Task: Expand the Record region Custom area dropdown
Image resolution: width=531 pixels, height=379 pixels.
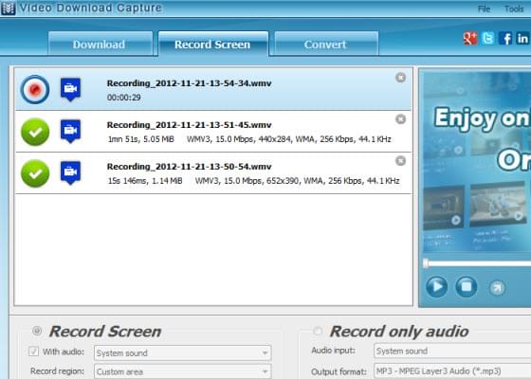Action: point(182,371)
